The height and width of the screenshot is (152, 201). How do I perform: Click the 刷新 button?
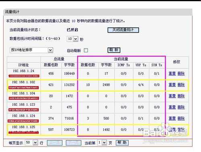[114, 50]
